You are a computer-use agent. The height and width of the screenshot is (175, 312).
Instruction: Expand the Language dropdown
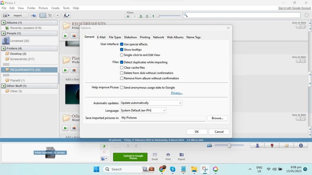(x=143, y=110)
